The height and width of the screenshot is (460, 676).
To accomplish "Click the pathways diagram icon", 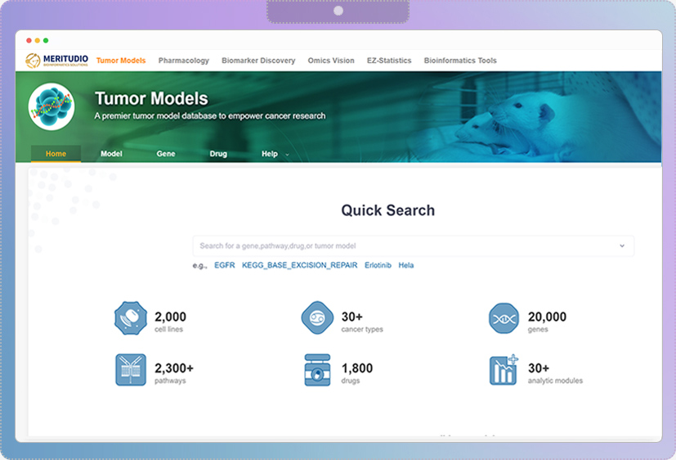I will 130,370.
